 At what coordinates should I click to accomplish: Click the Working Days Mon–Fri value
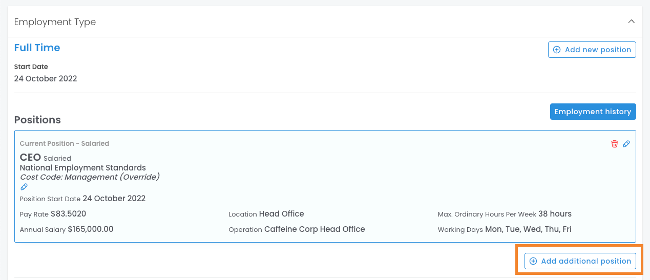528,229
